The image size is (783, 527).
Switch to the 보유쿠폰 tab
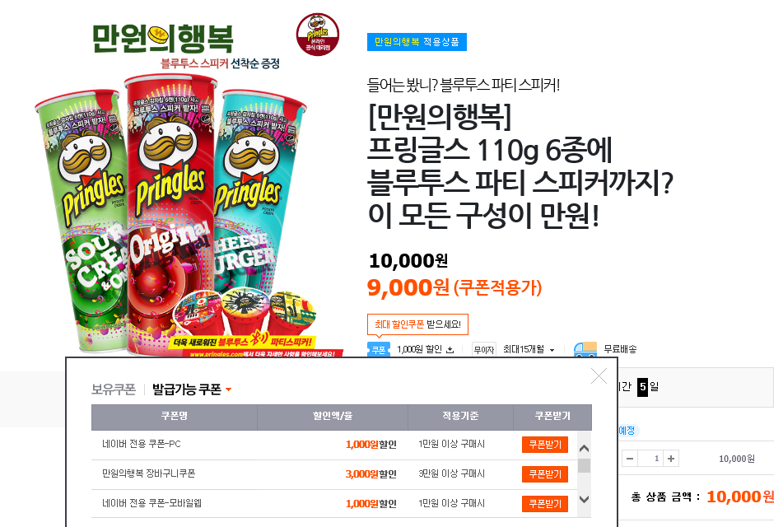[x=114, y=389]
